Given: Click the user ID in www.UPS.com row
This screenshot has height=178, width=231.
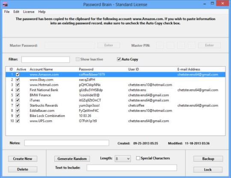Looking at the screenshot, I should 148,121.
